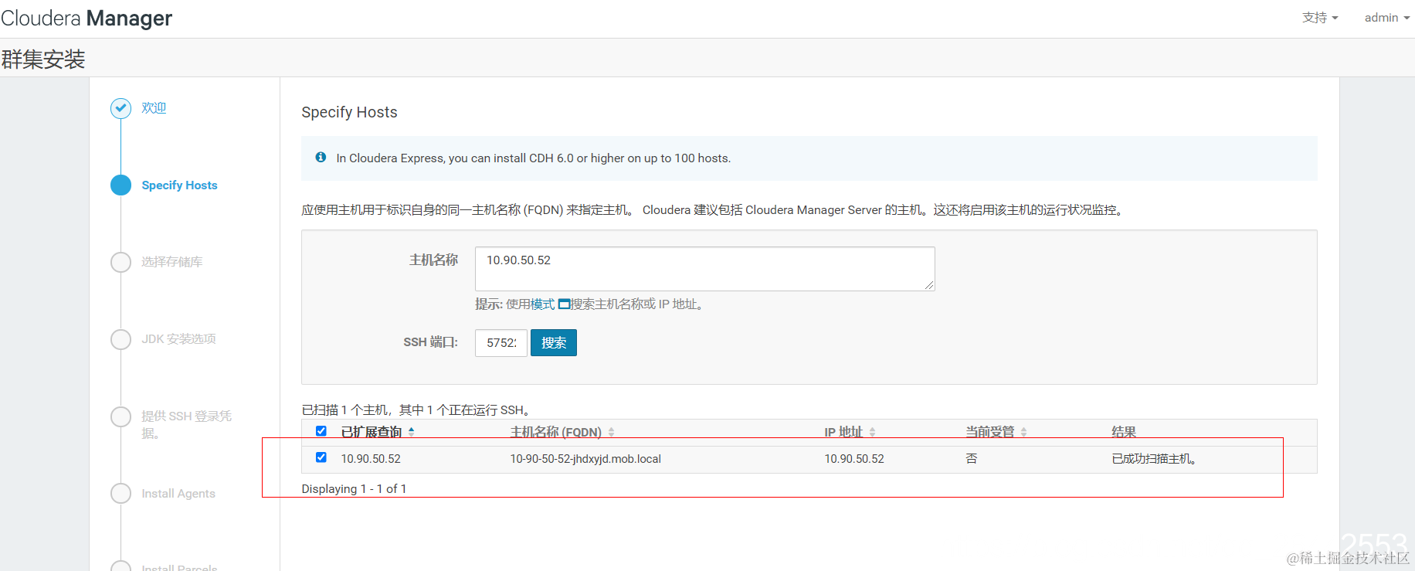Click the info icon in the Express notice

(321, 158)
